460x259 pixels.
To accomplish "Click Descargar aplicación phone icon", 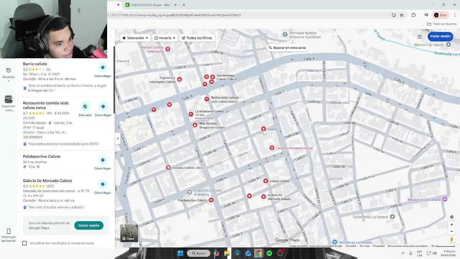I will (9, 231).
